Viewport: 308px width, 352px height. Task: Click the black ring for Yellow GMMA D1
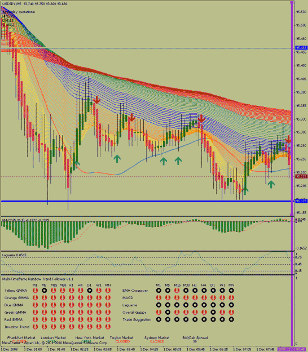(90, 291)
